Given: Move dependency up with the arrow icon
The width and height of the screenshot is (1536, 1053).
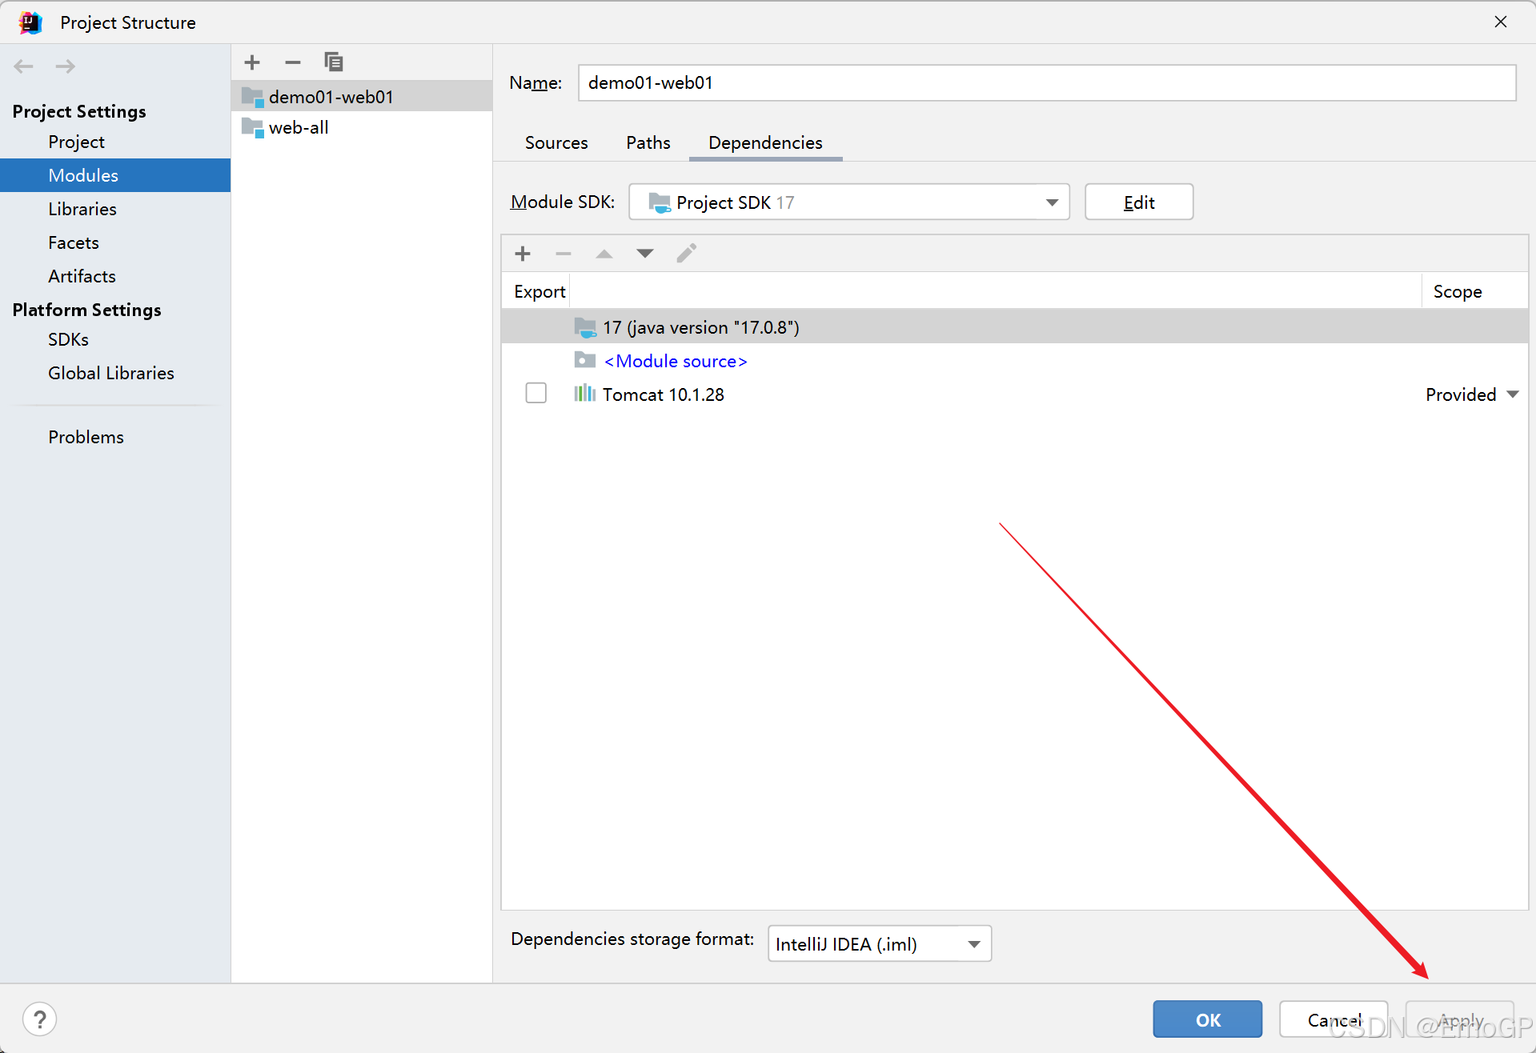Looking at the screenshot, I should coord(604,254).
